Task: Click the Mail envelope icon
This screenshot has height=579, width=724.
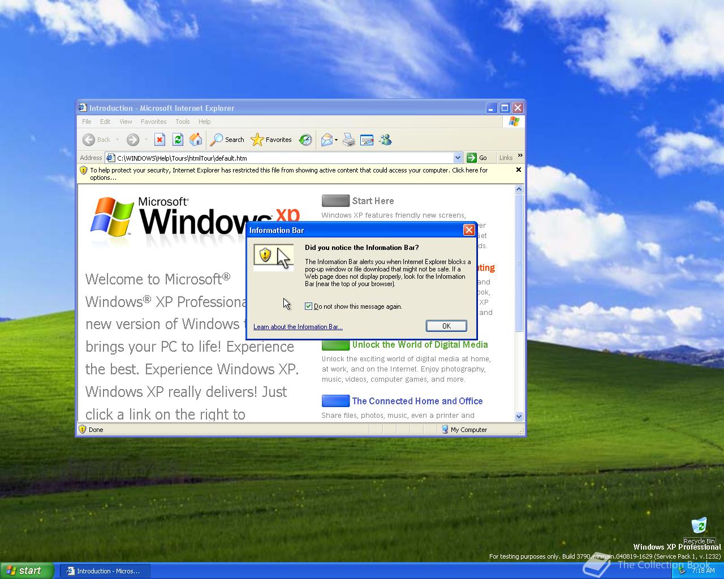Action: [326, 140]
